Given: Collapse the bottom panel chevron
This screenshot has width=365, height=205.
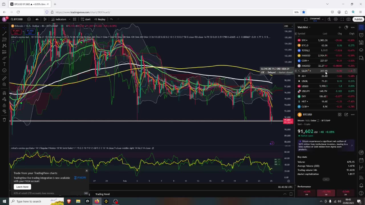Looking at the screenshot, I should (x=285, y=194).
